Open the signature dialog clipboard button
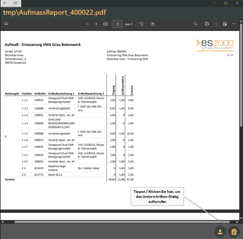Screen dimensions: 243x239 234,232
